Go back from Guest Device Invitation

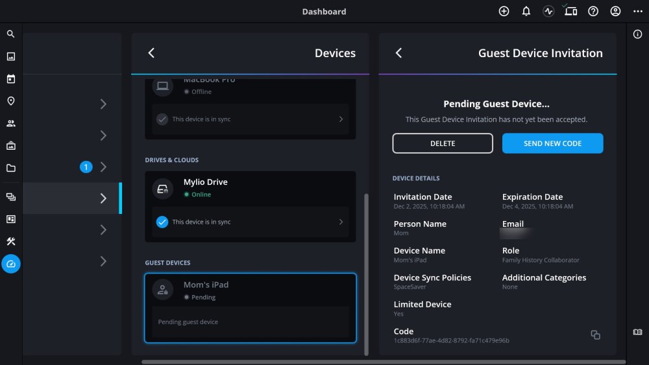(x=398, y=53)
